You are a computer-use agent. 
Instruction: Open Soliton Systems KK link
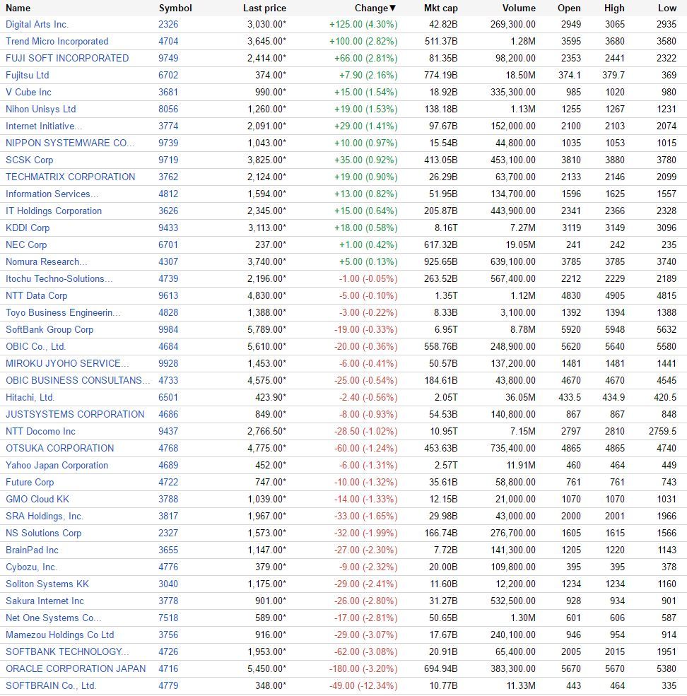click(47, 584)
